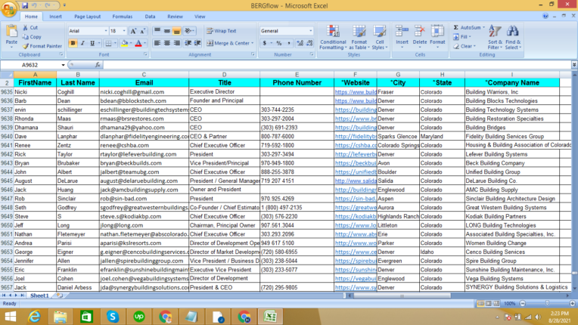578x325 pixels.
Task: Select the Sheet1 worksheet tab
Action: [x=39, y=296]
